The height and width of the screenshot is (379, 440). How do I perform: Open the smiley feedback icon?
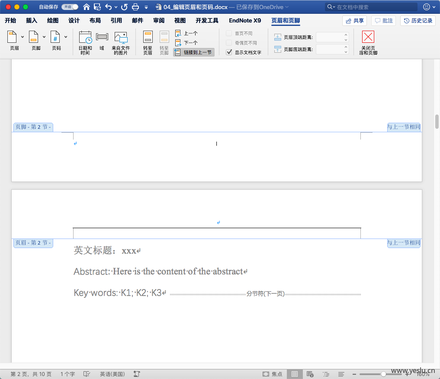pos(427,7)
